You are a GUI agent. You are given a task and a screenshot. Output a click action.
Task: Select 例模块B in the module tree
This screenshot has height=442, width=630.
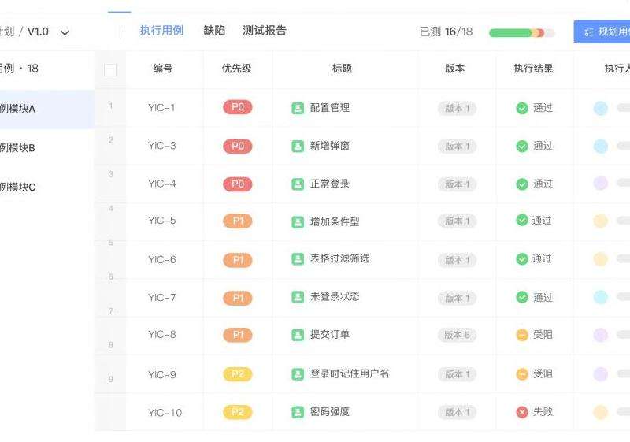click(x=17, y=148)
